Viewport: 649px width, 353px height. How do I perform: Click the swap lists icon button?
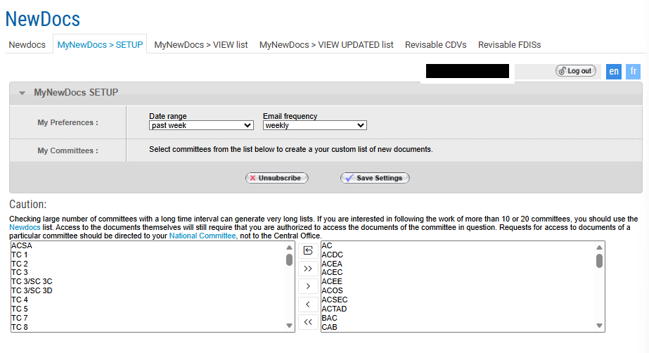[x=308, y=250]
